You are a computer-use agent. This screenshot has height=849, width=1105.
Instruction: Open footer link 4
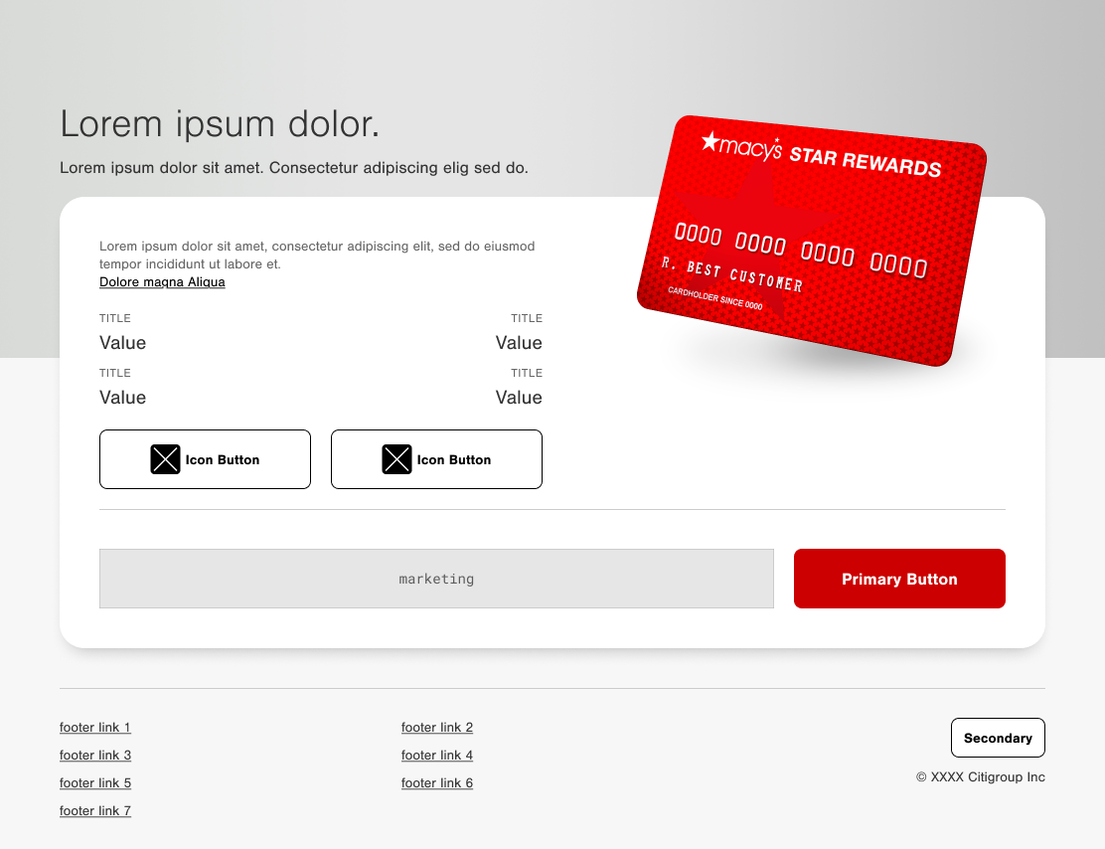437,756
